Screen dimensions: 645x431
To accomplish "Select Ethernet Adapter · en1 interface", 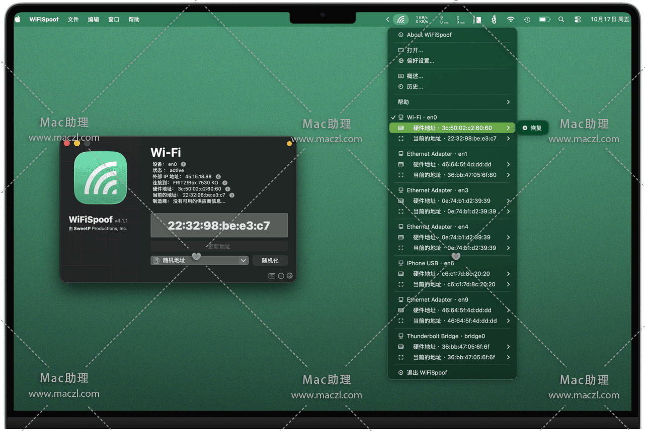I will click(x=437, y=154).
